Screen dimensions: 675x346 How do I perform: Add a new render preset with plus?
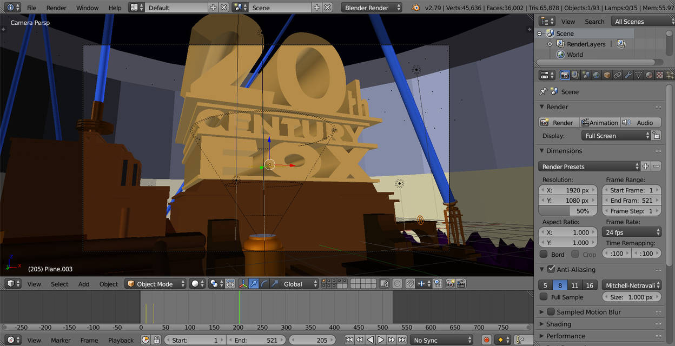(x=645, y=167)
